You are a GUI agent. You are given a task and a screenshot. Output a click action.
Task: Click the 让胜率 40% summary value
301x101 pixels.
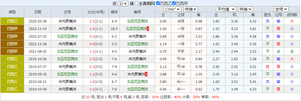[x=178, y=97]
